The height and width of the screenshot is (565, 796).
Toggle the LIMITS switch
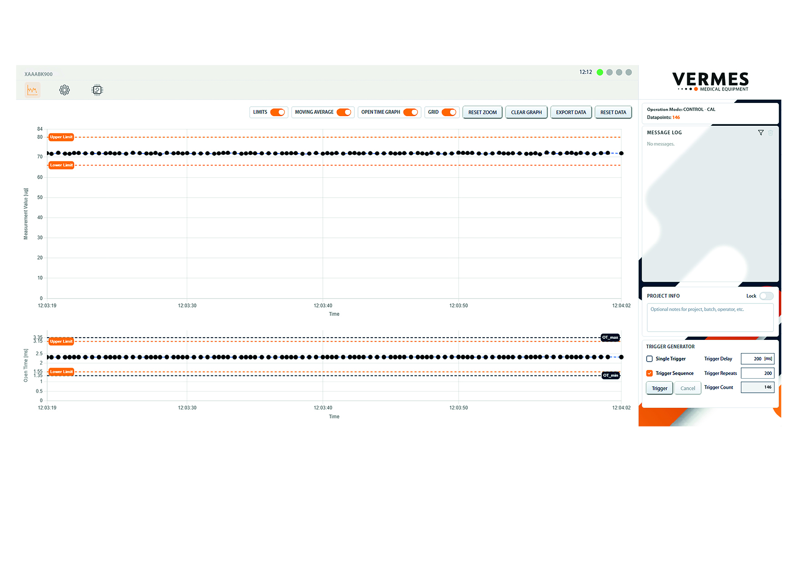pos(277,112)
